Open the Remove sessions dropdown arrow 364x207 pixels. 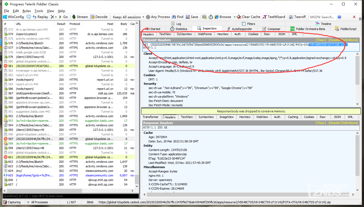tap(55, 17)
